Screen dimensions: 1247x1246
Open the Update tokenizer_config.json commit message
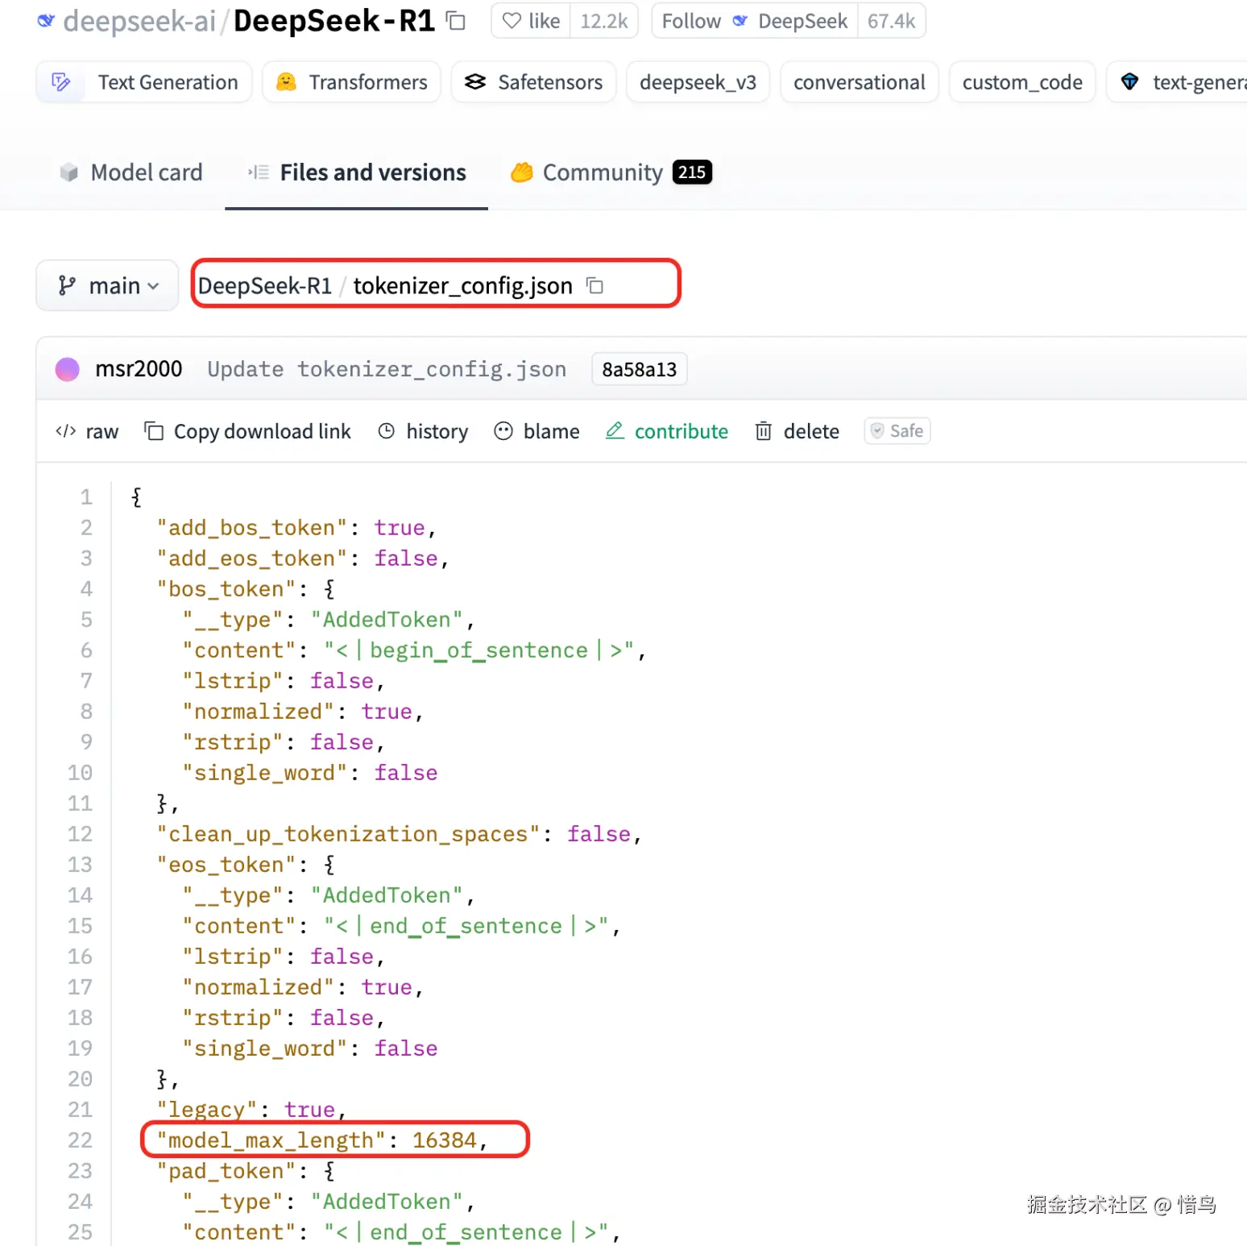tap(387, 369)
